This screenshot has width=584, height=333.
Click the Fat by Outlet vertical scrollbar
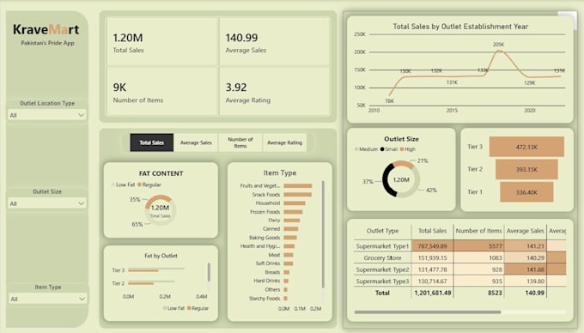click(x=209, y=272)
